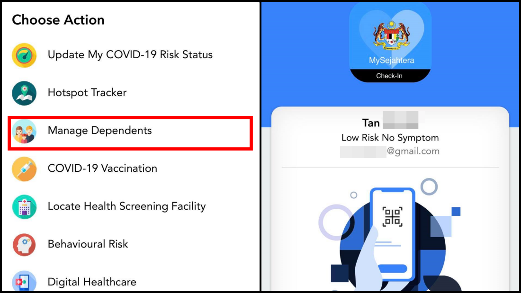Select the Behavioural Risk text label
This screenshot has width=521, height=293.
[x=88, y=244]
